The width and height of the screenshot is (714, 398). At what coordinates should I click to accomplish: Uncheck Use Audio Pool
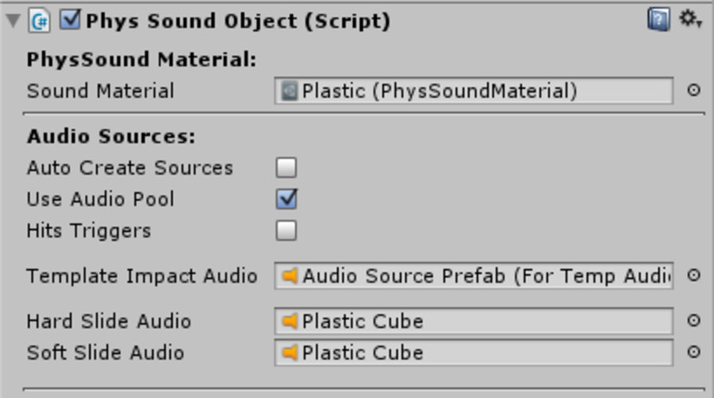click(286, 199)
